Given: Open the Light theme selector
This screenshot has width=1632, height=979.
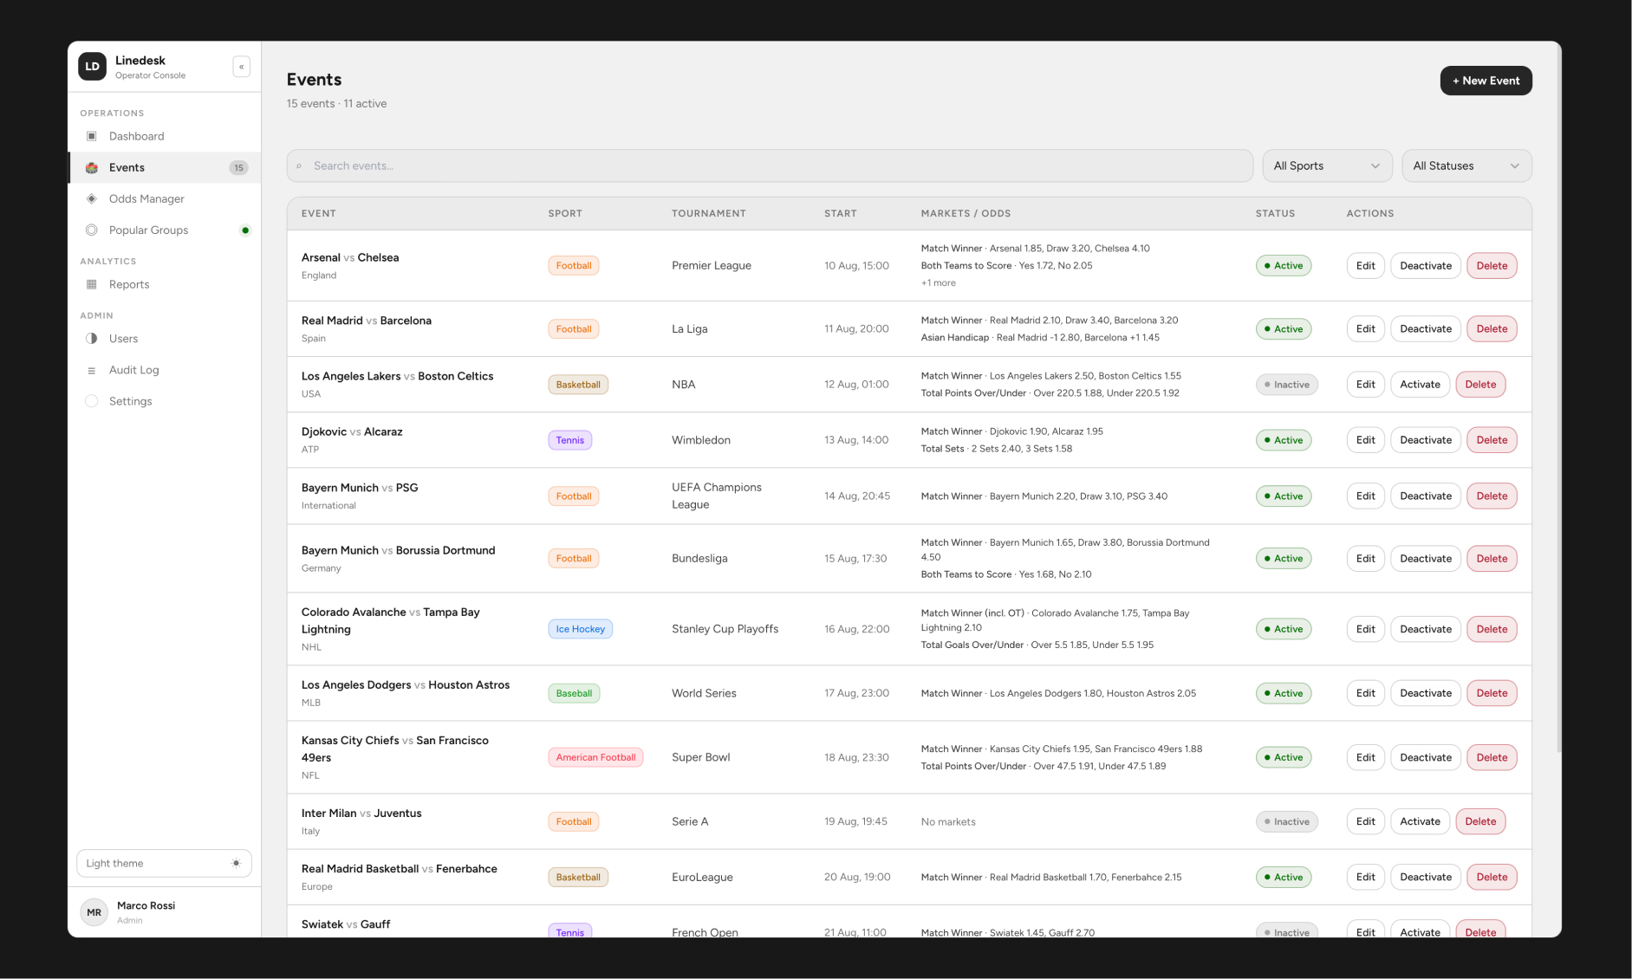Looking at the screenshot, I should coord(164,863).
